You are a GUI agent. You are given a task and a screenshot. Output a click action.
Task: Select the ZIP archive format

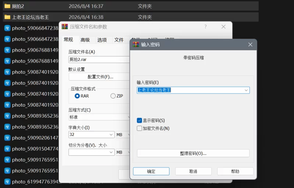pos(113,96)
